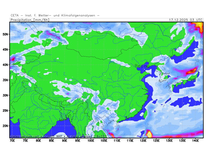Viewport: 213px width, 160px height.
Task: Select the Sendai city label
Action: 195,71
